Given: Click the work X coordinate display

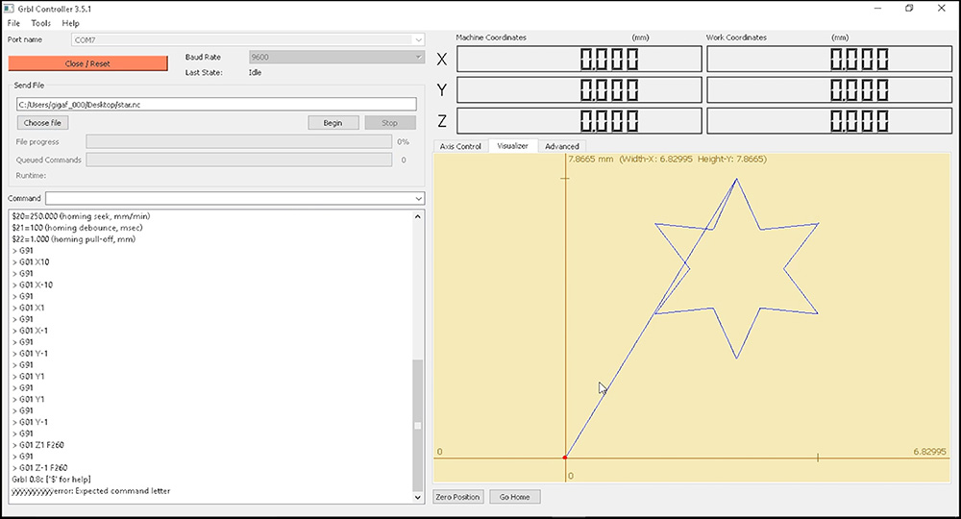Looking at the screenshot, I should click(829, 60).
